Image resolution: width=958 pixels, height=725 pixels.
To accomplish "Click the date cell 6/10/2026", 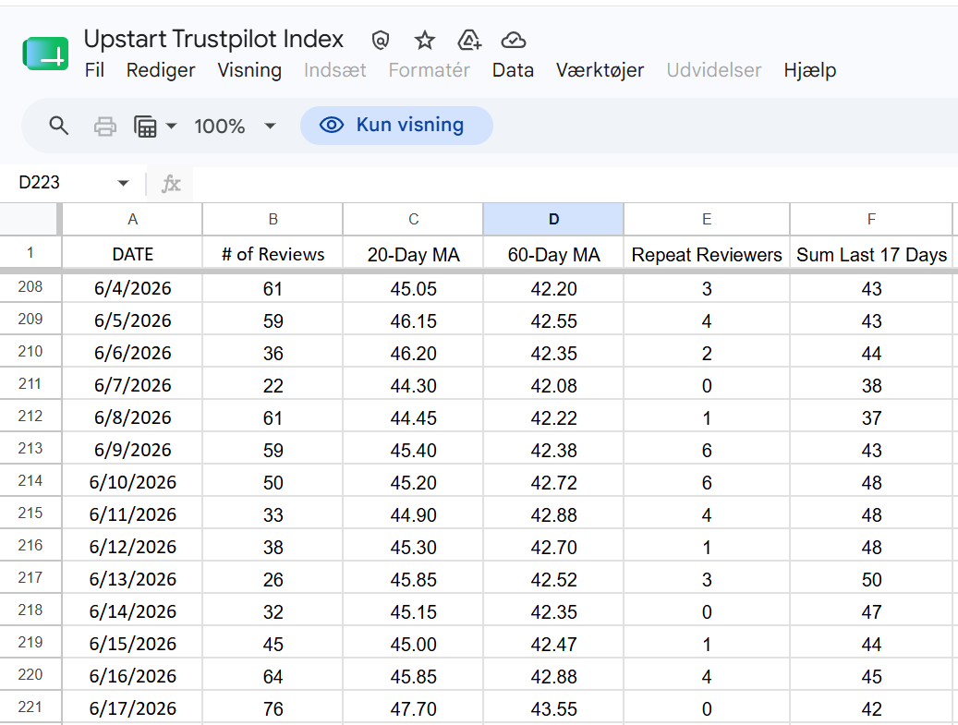I will [x=133, y=482].
